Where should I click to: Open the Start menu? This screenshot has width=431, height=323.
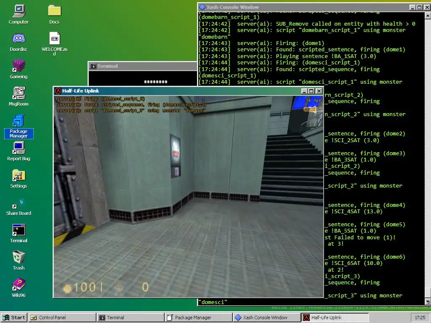[x=14, y=318]
